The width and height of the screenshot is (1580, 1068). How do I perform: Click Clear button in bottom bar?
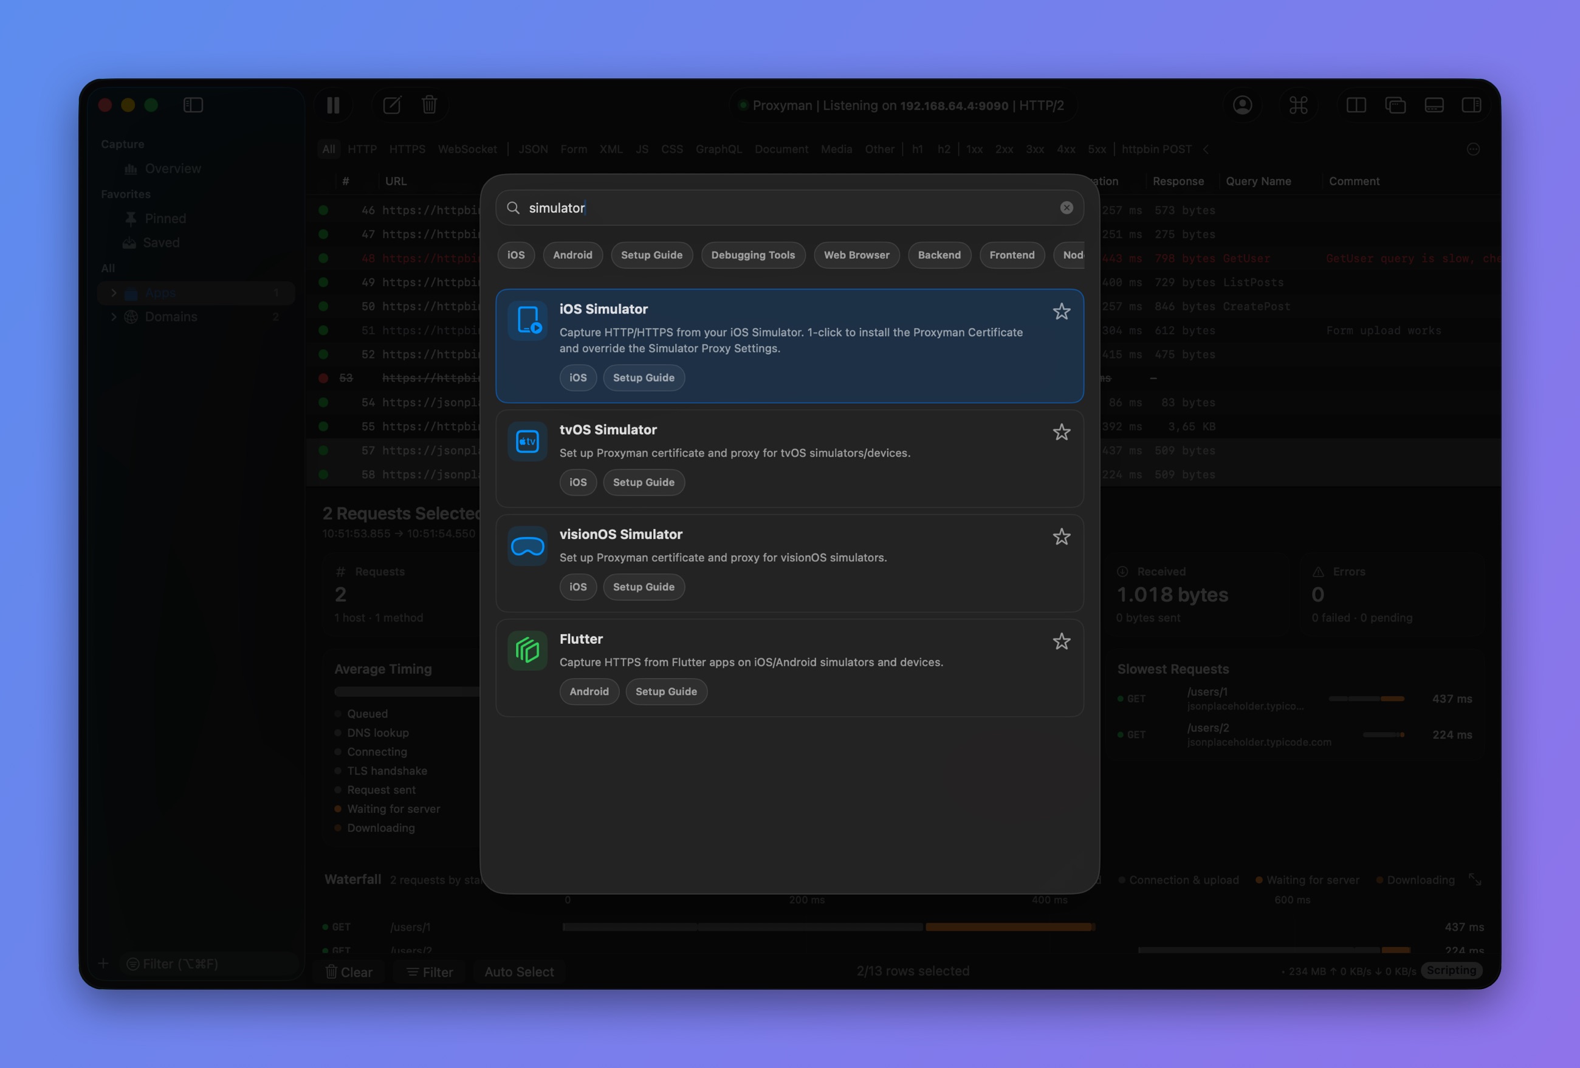click(x=349, y=972)
